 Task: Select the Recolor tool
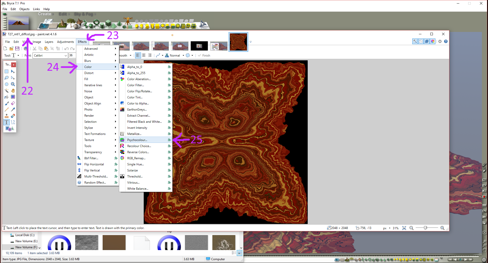click(x=13, y=116)
